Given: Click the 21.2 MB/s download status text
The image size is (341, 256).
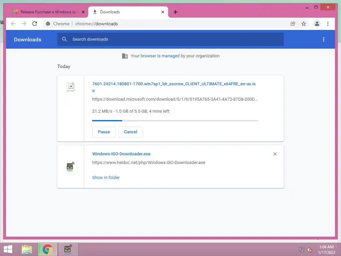Looking at the screenshot, I should tap(131, 111).
